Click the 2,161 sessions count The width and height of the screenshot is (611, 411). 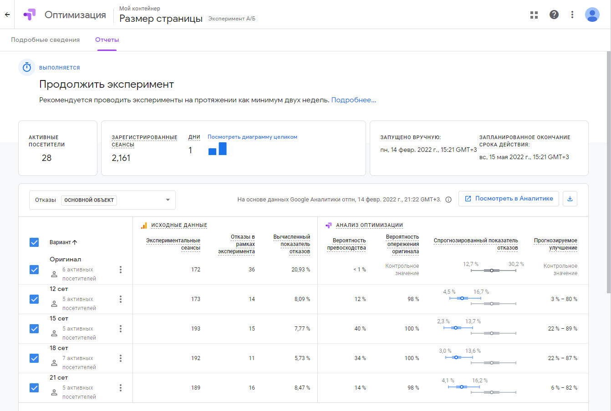click(x=121, y=158)
